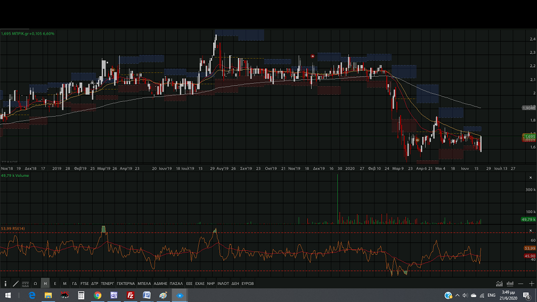The height and width of the screenshot is (302, 537).
Task: Switch chart type via bar-chart icon
Action: coord(510,284)
